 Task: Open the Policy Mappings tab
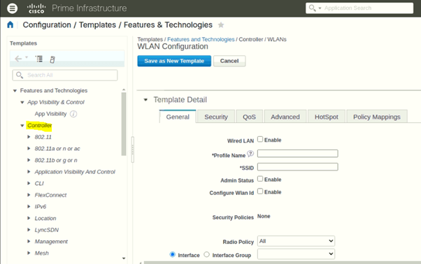click(377, 117)
